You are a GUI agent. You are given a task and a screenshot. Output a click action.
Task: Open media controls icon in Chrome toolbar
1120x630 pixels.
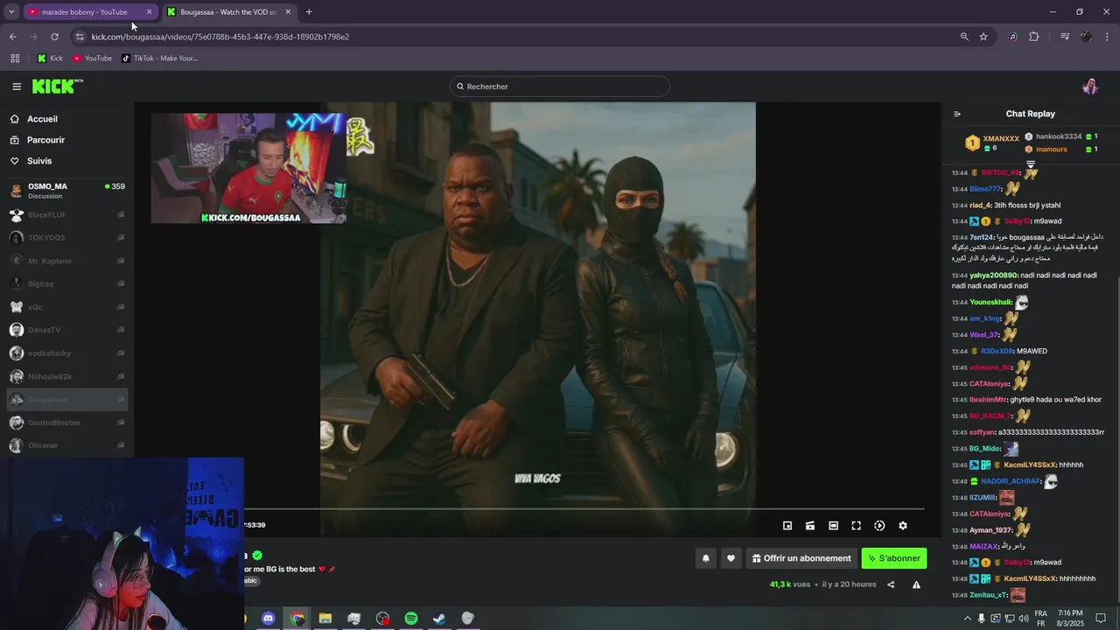pyautogui.click(x=1065, y=37)
